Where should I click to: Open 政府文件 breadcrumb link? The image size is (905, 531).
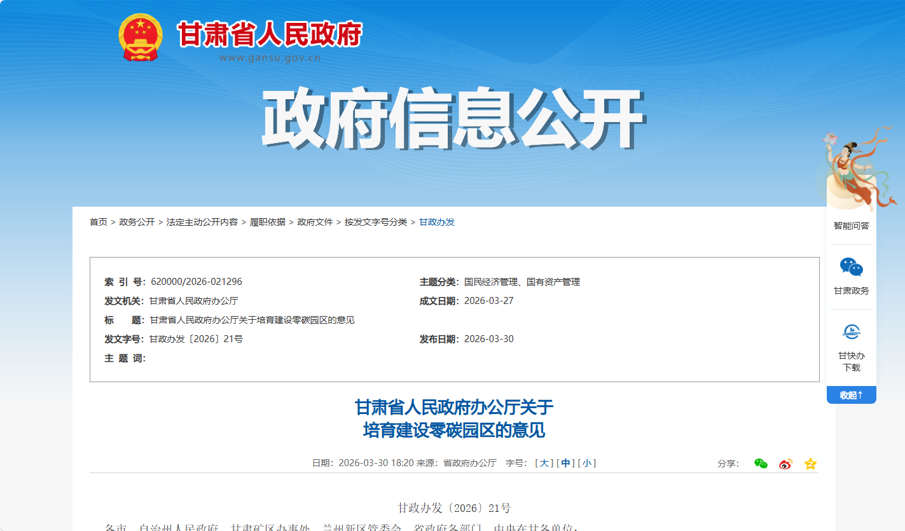[x=315, y=222]
